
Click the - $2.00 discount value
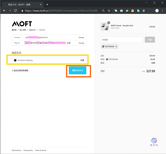point(152,59)
